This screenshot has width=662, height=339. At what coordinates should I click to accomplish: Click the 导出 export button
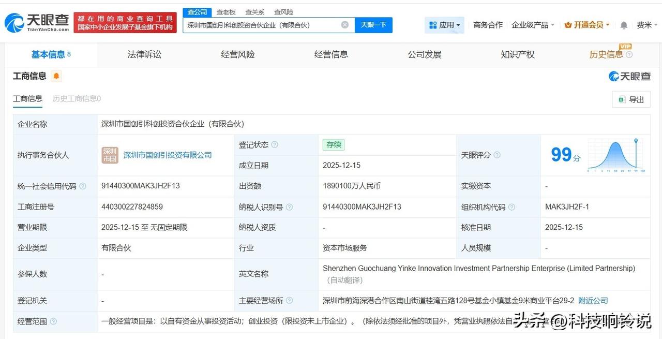(x=631, y=99)
